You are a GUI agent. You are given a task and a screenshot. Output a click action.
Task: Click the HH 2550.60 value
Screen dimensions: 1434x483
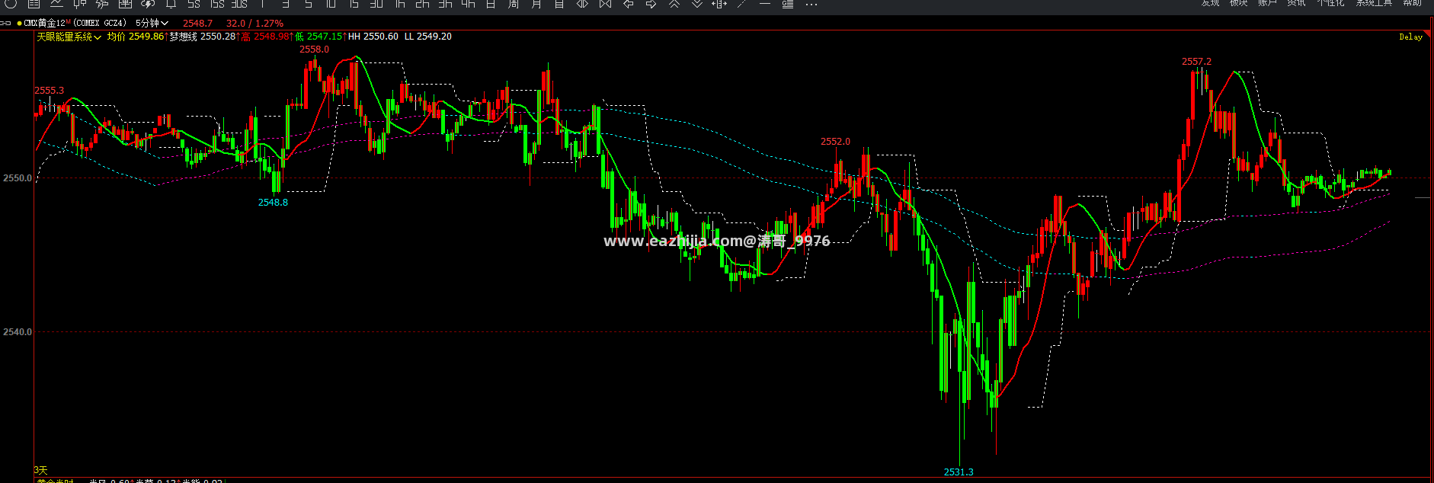coord(373,37)
